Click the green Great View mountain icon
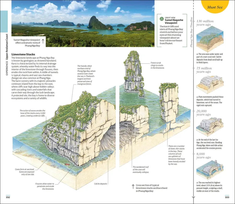 162,19
